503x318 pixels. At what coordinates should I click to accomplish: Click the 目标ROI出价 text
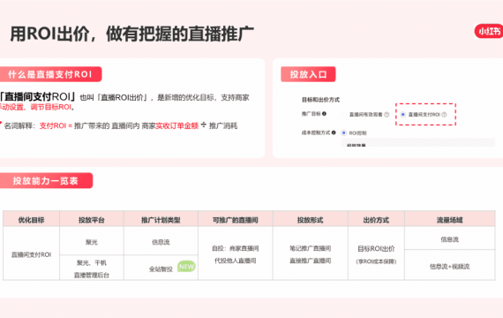376,248
